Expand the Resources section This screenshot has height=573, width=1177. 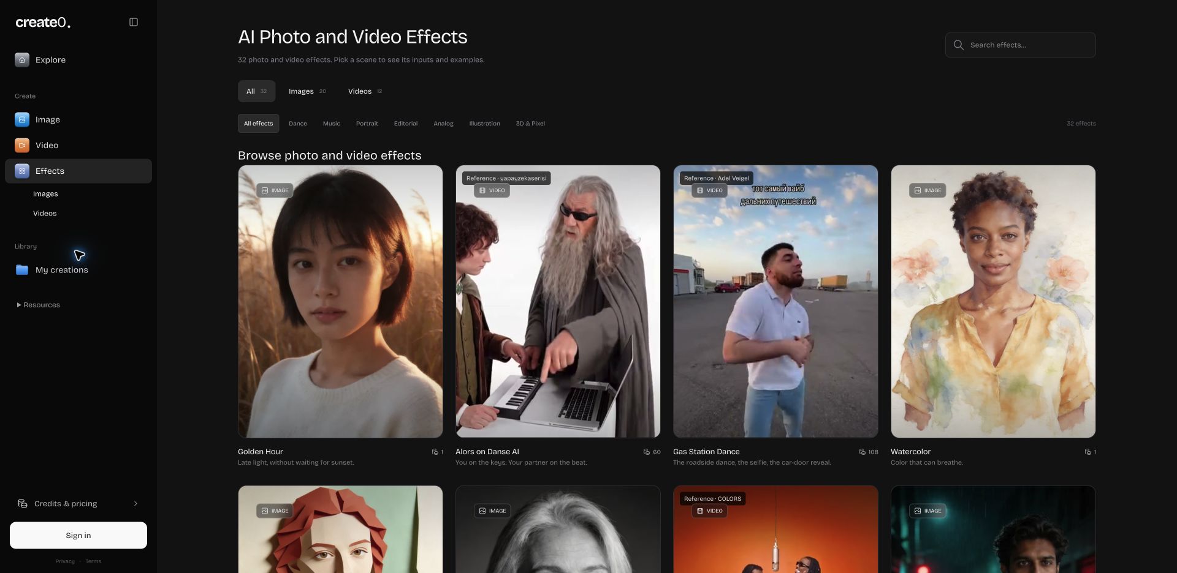pyautogui.click(x=38, y=305)
